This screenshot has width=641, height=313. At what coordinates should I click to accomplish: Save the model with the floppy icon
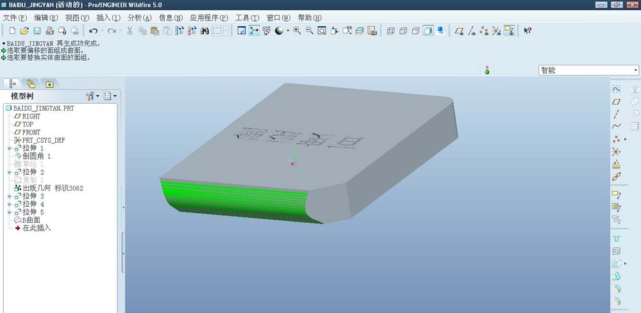[37, 31]
